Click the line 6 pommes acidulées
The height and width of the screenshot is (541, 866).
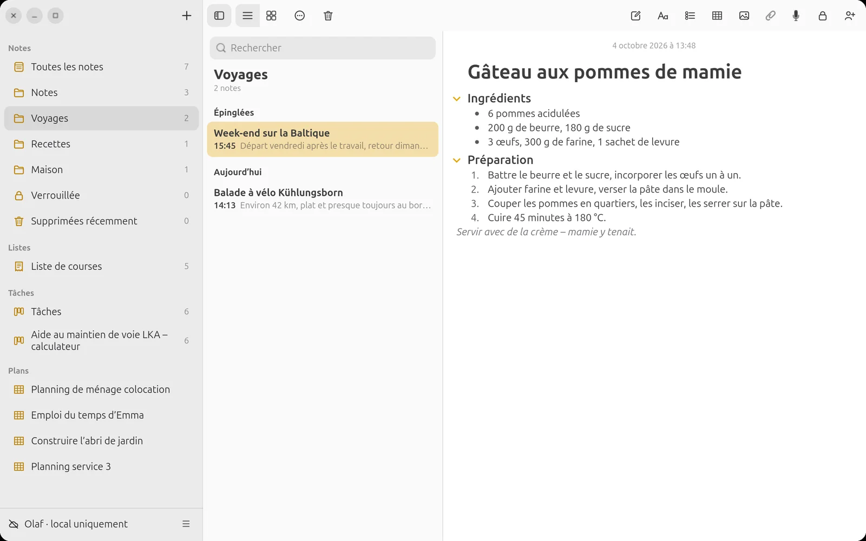pyautogui.click(x=534, y=113)
